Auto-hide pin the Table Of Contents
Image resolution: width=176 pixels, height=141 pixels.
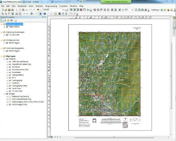pos(43,17)
